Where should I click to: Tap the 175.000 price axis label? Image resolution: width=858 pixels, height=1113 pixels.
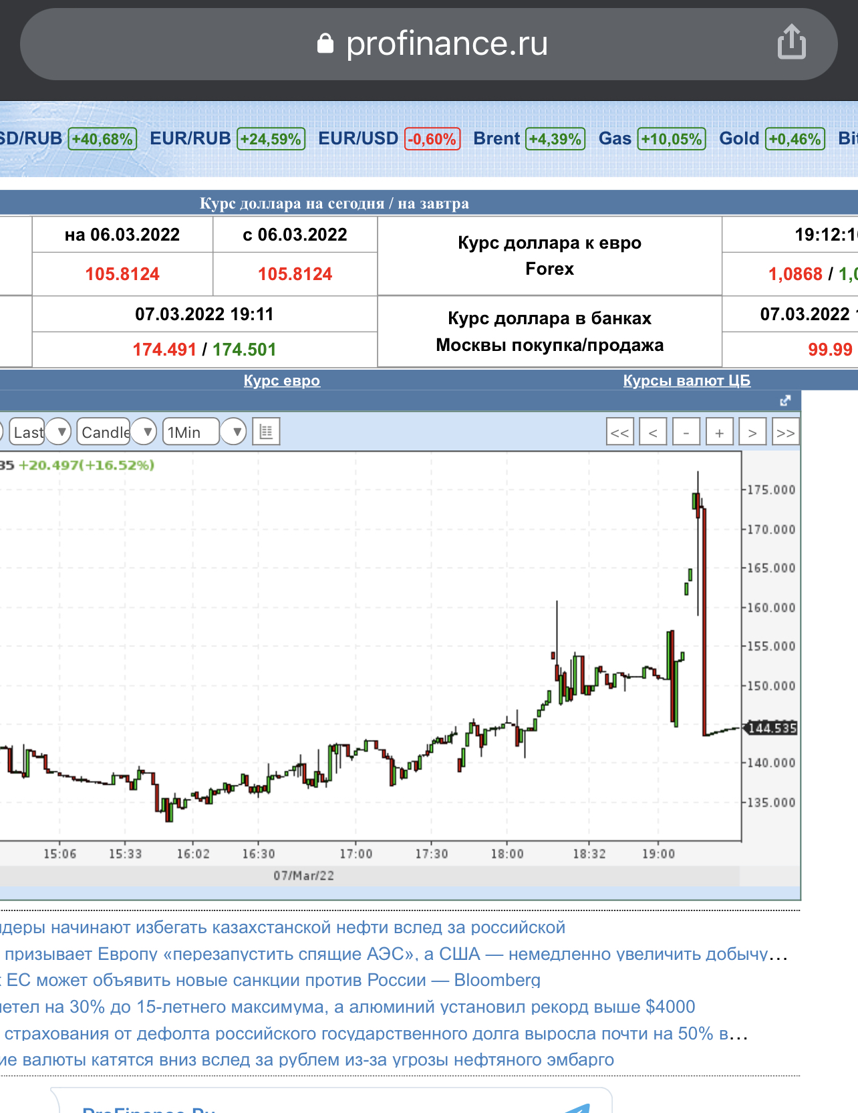click(771, 490)
